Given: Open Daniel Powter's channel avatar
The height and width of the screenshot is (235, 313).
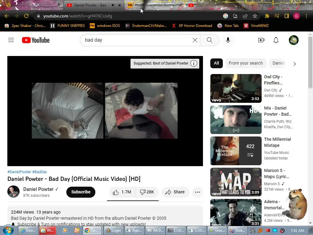Looking at the screenshot, I should pos(13,192).
